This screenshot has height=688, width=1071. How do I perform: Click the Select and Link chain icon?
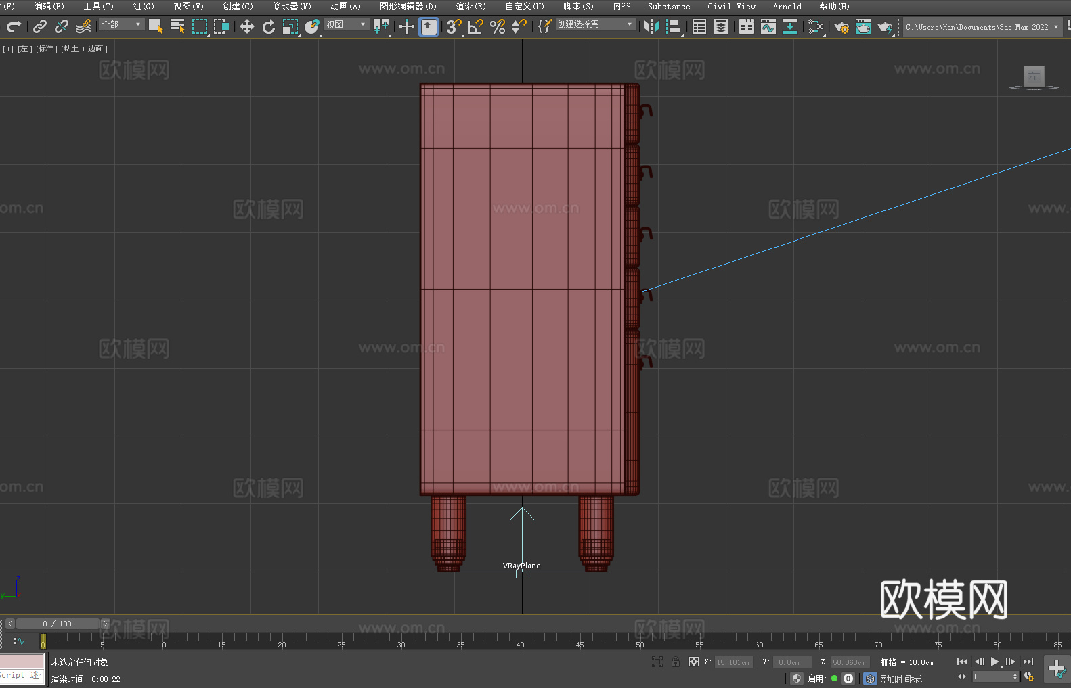tap(40, 26)
